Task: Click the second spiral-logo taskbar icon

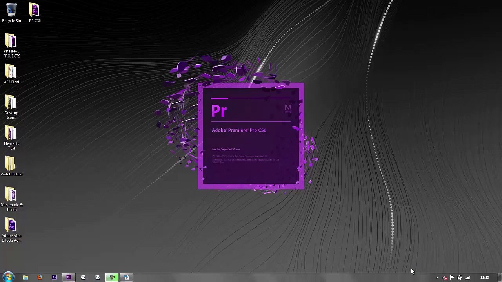Action: pos(98,277)
